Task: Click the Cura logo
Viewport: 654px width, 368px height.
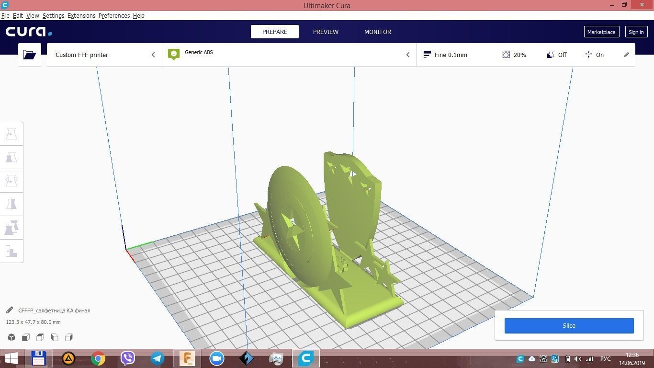Action: tap(29, 32)
